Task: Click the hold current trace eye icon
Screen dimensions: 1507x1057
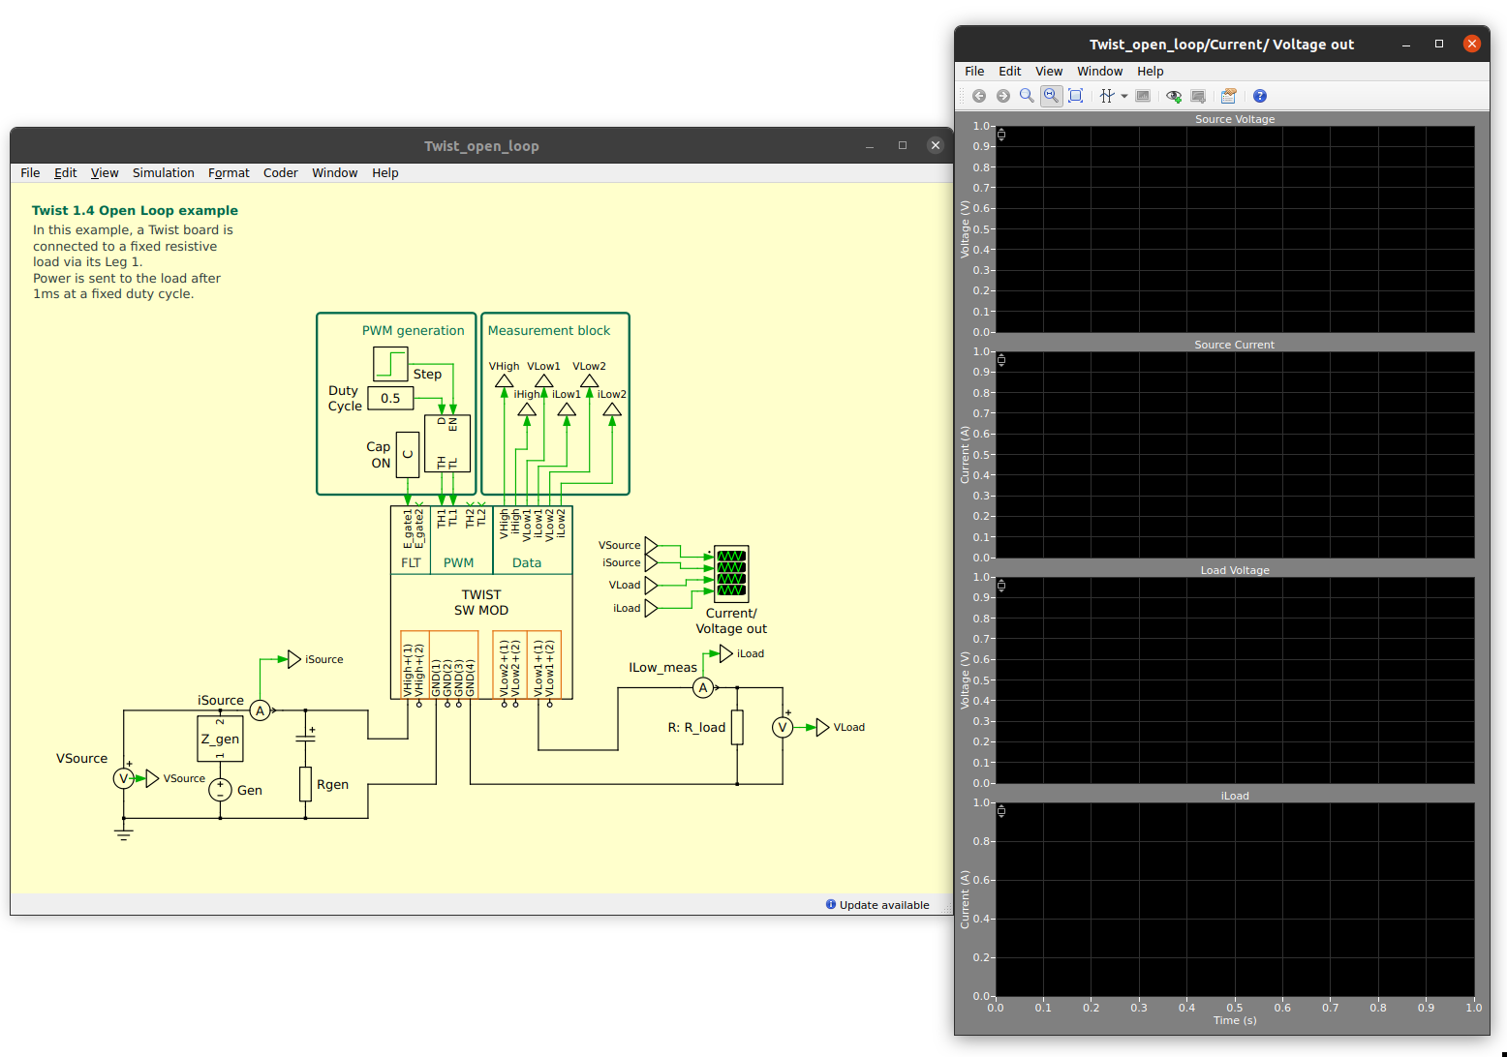Action: point(1174,96)
